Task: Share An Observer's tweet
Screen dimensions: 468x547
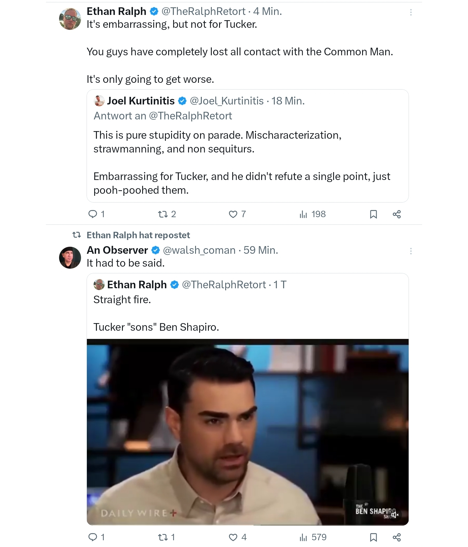Action: pos(397,537)
